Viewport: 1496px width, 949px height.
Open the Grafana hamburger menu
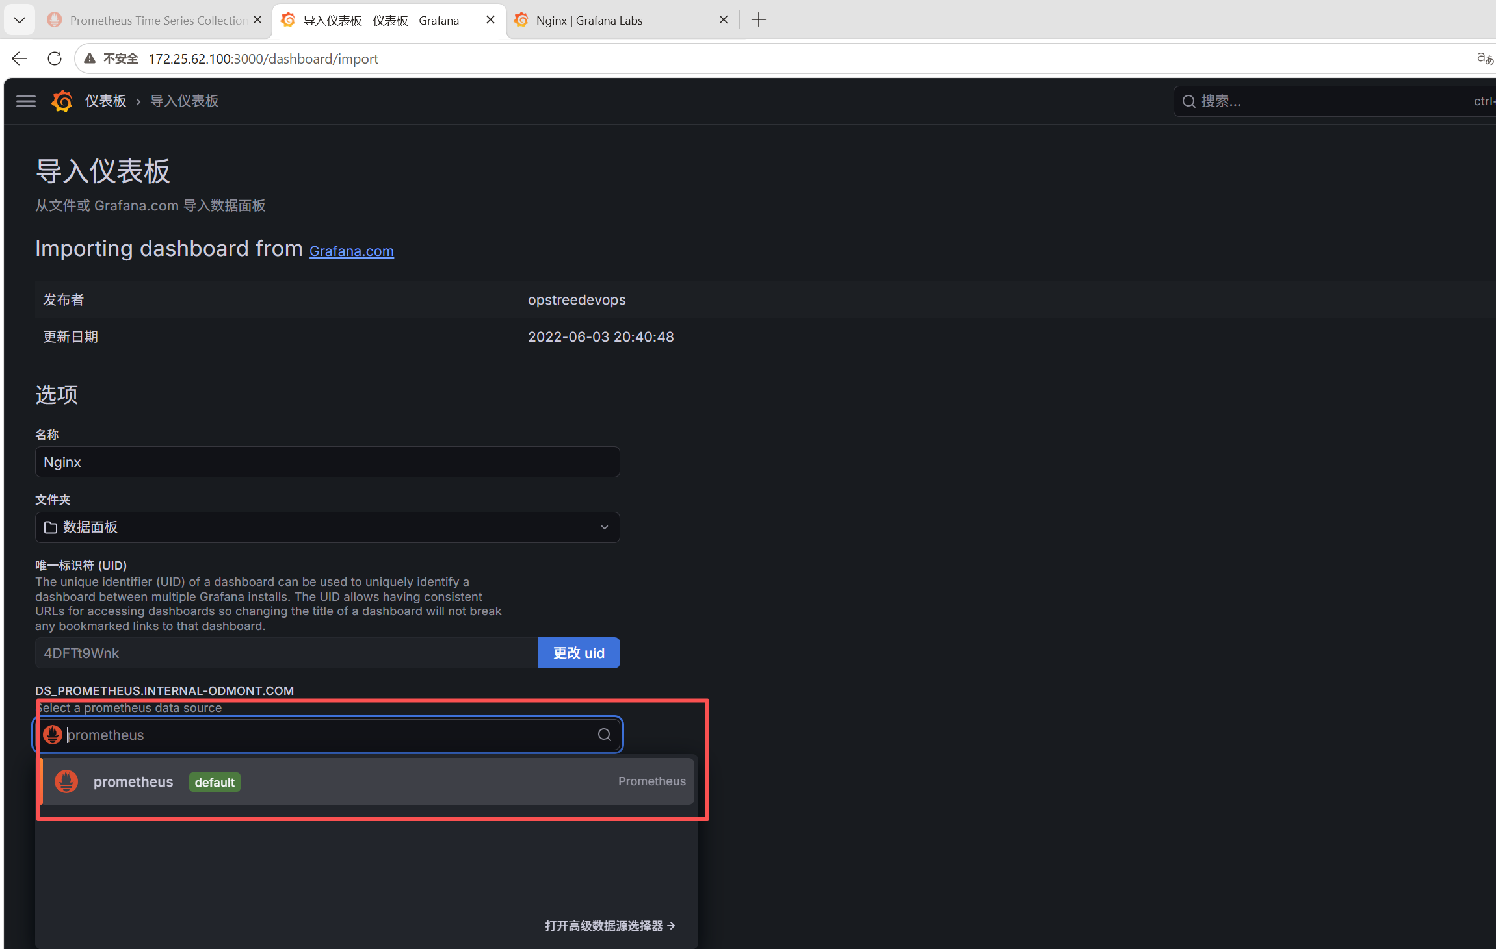[x=26, y=101]
